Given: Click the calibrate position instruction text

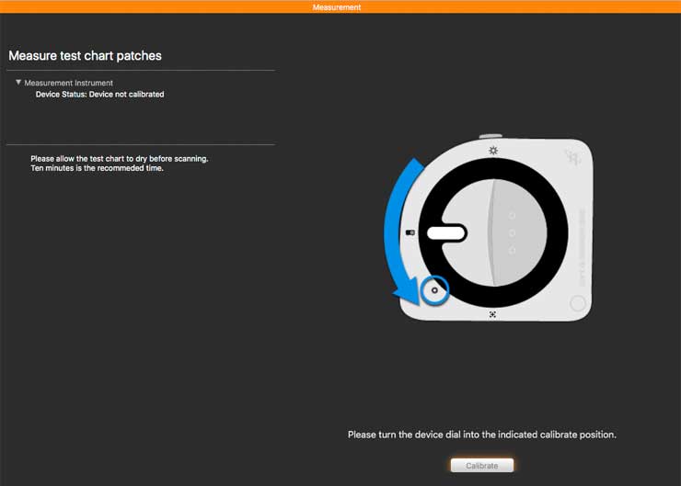Looking at the screenshot, I should (x=482, y=435).
